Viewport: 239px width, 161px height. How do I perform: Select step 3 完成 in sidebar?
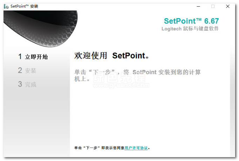(x=27, y=84)
